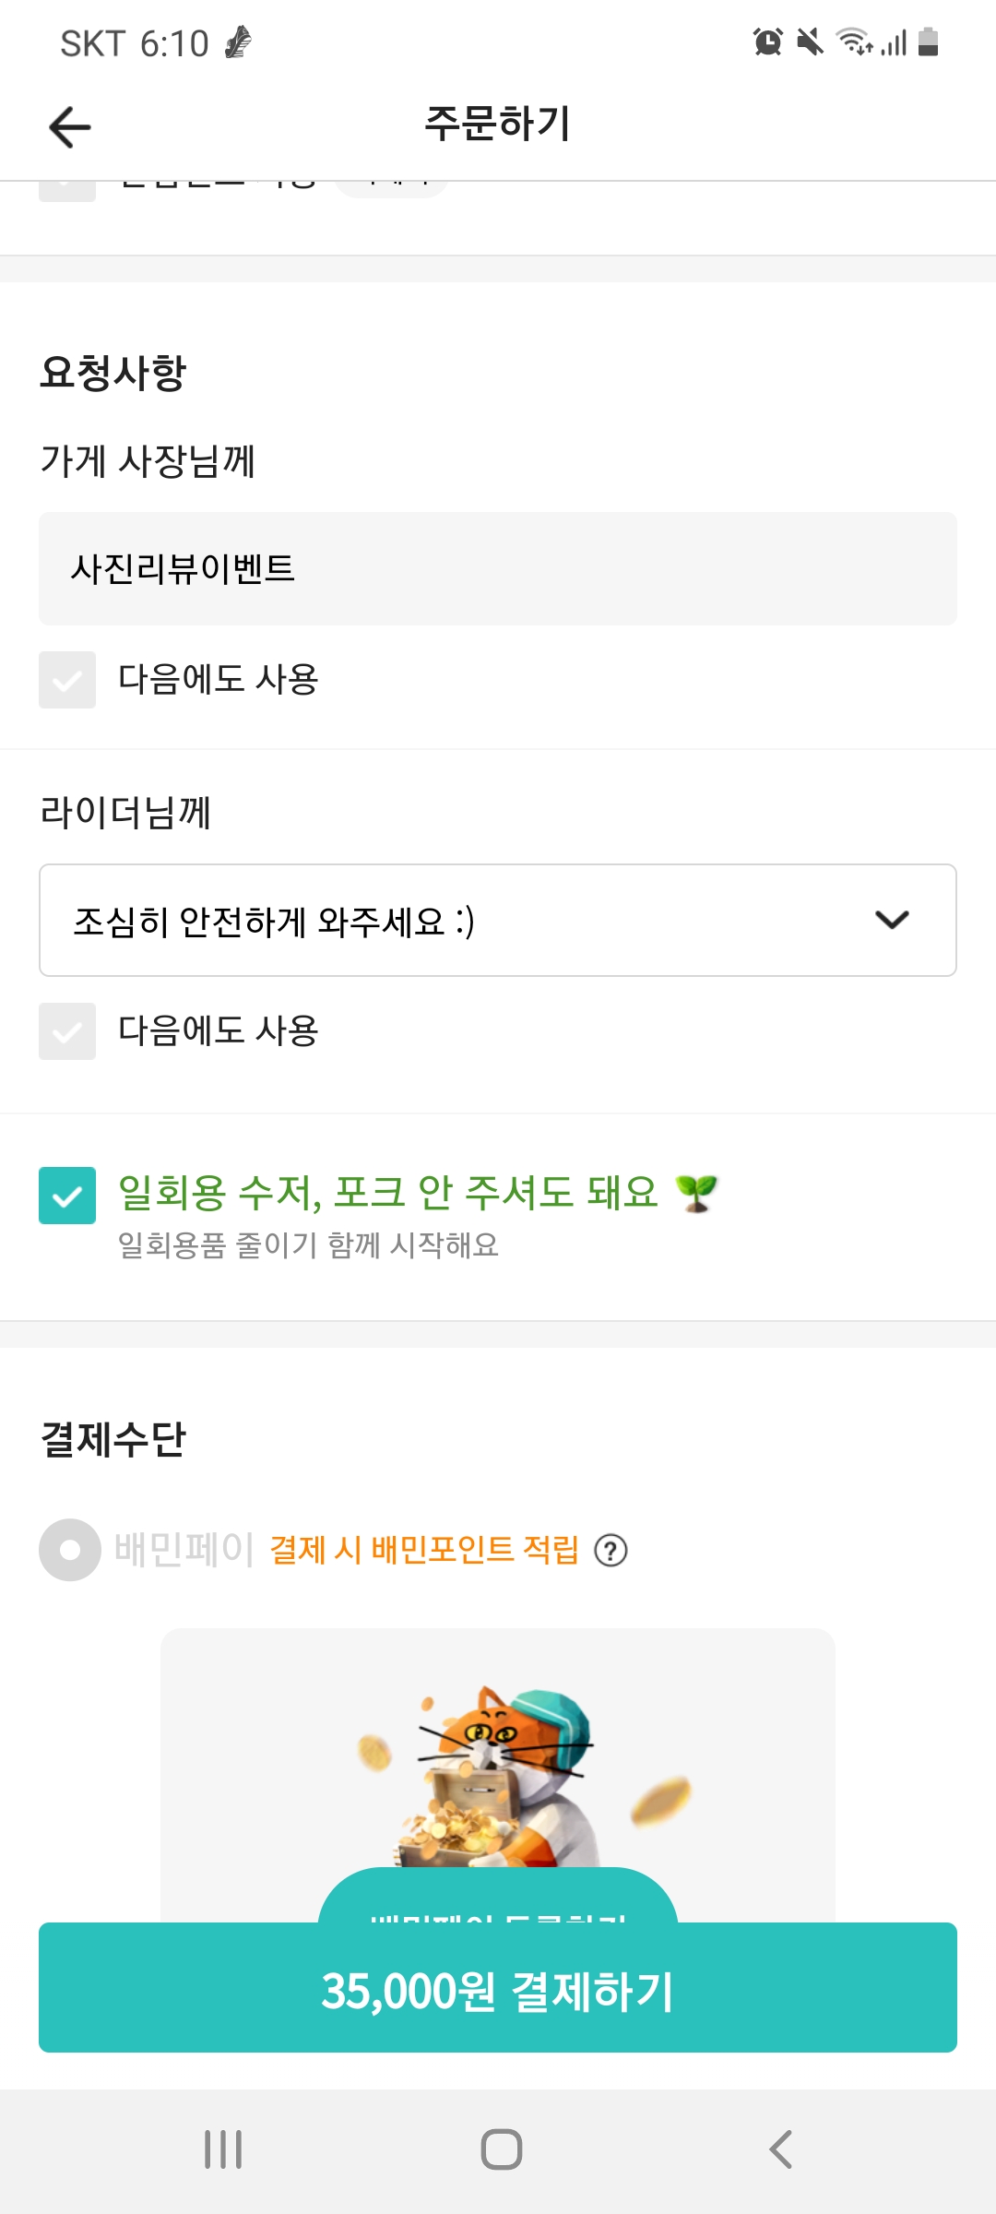Tap the alarm icon in status bar
Screen dimensions: 996x2214
(x=767, y=42)
